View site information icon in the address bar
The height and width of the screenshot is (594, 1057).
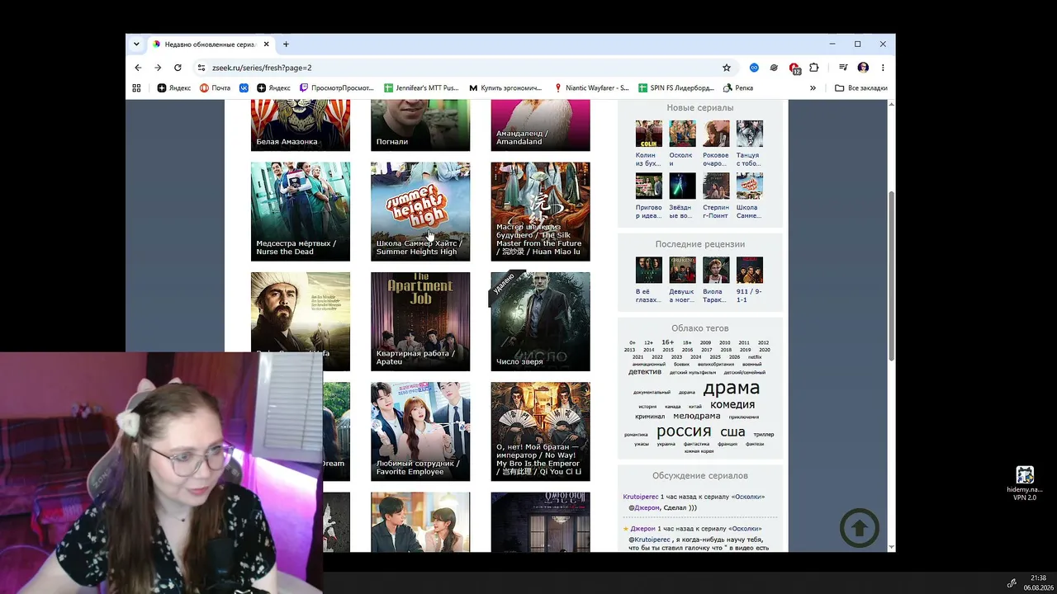(201, 68)
